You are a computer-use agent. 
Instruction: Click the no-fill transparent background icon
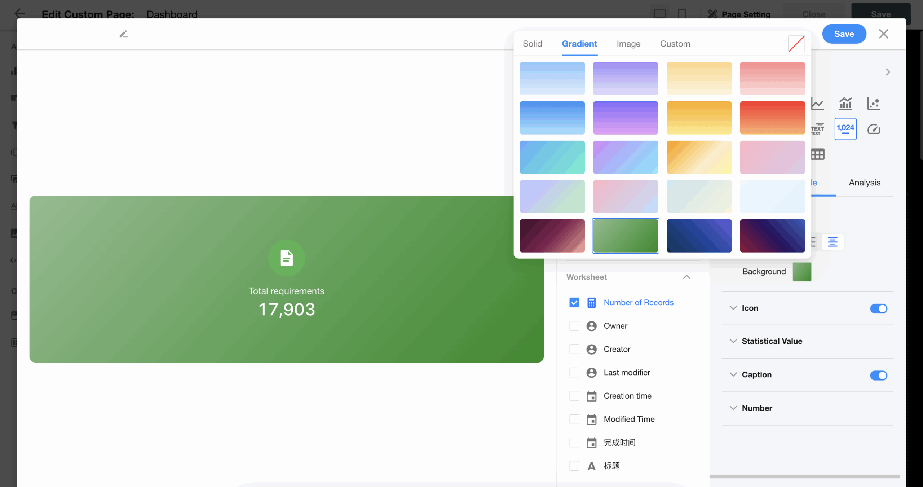pyautogui.click(x=796, y=44)
